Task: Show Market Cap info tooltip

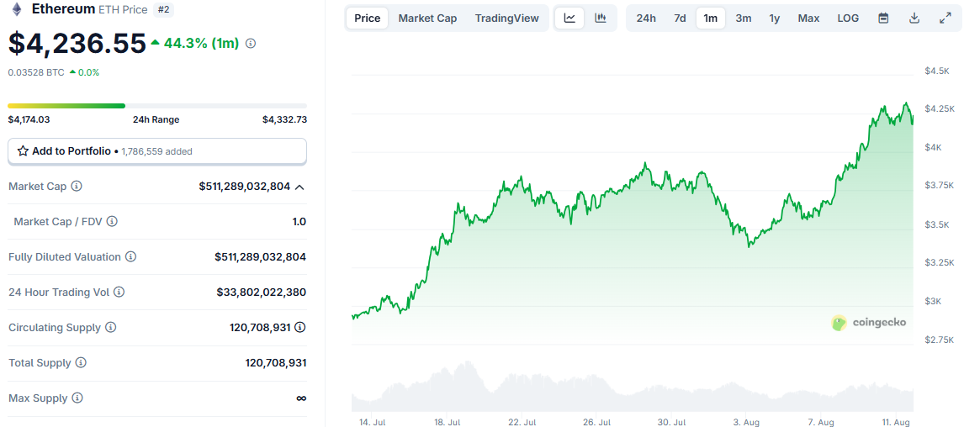Action: click(x=77, y=186)
